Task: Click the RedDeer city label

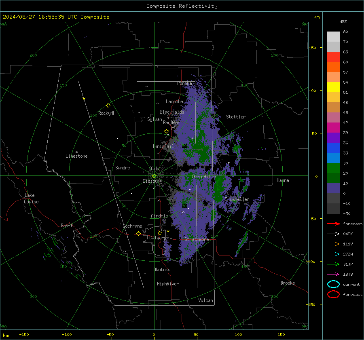Action: [x=171, y=122]
